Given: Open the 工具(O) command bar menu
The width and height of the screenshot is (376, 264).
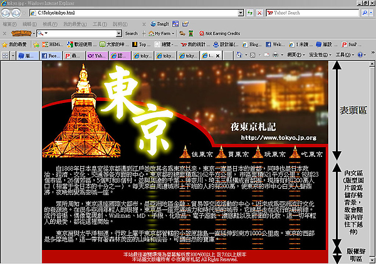Looking at the screenshot, I should coord(345,55).
